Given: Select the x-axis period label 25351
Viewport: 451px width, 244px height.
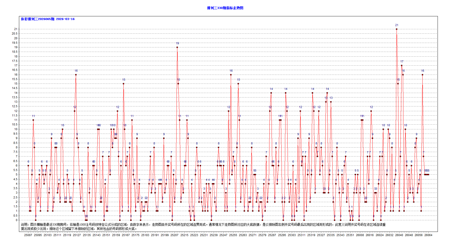Looking at the screenshot, I should [350, 235].
